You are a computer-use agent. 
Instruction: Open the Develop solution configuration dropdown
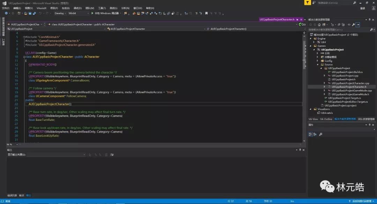[x=60, y=13]
